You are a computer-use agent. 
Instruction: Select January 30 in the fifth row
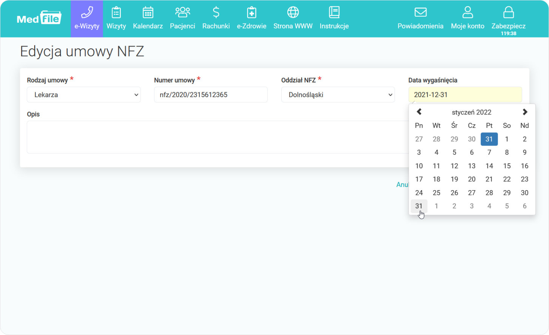pyautogui.click(x=524, y=193)
